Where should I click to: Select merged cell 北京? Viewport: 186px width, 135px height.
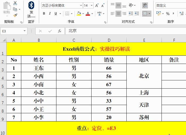pyautogui.click(x=144, y=76)
